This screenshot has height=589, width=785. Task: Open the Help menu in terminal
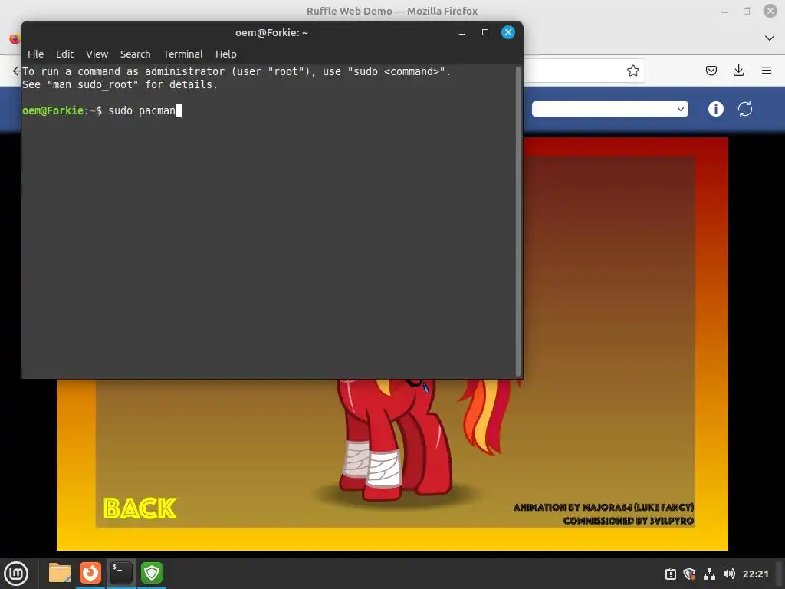point(226,54)
